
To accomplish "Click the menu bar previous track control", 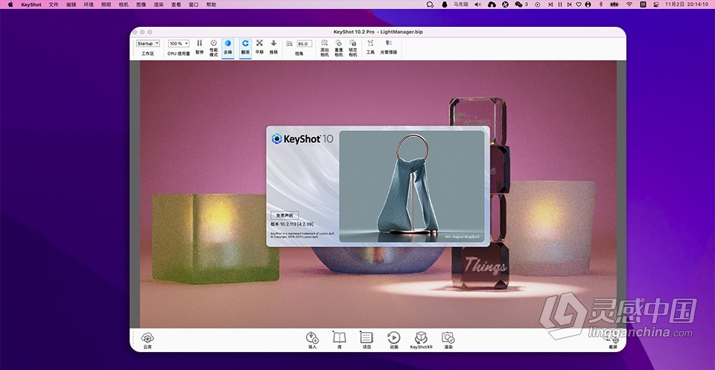I will pyautogui.click(x=551, y=4).
